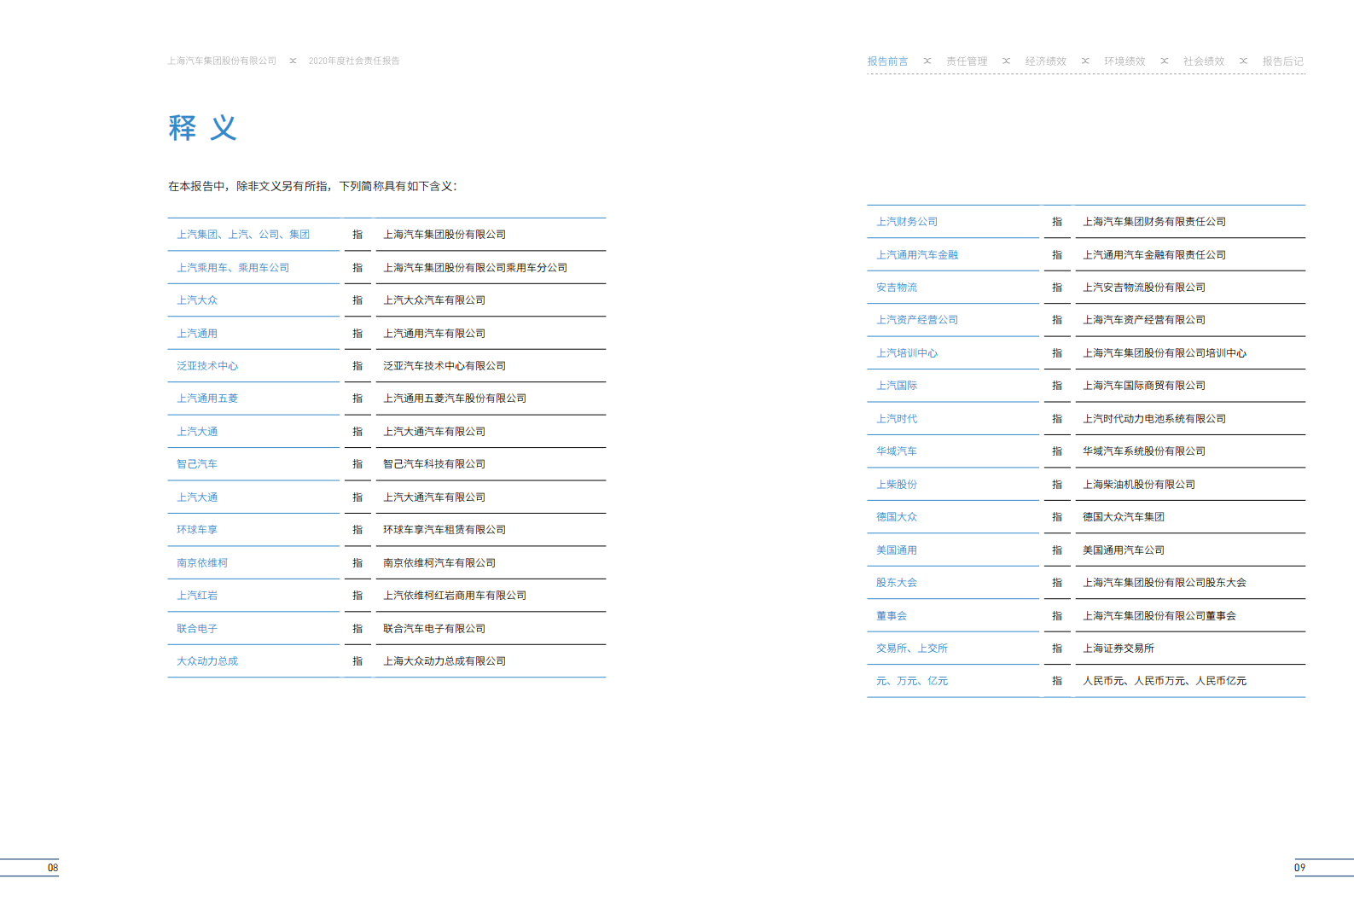Click page number 09

pos(1300,868)
